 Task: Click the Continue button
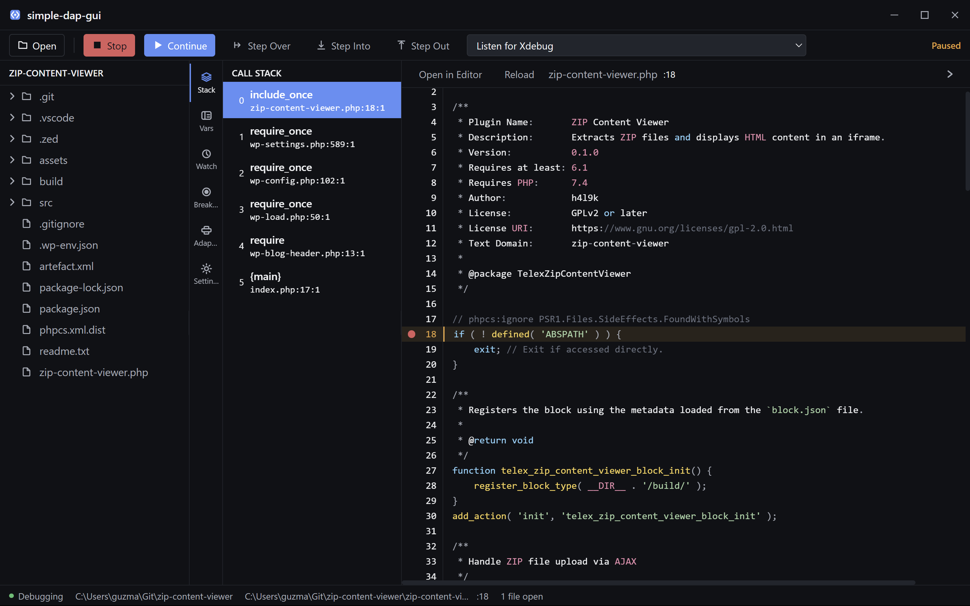(x=180, y=46)
